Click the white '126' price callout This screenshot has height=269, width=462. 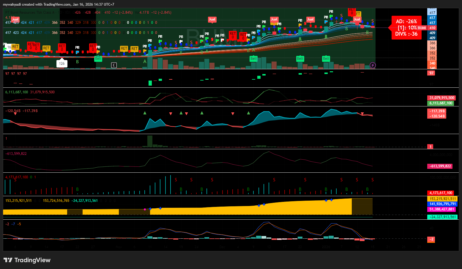62,63
